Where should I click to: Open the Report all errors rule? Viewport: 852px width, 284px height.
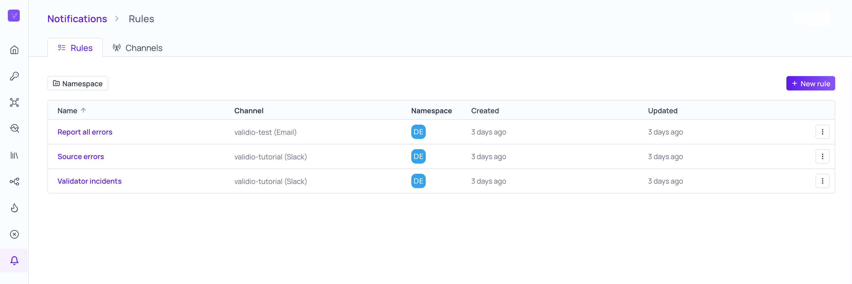pyautogui.click(x=85, y=132)
